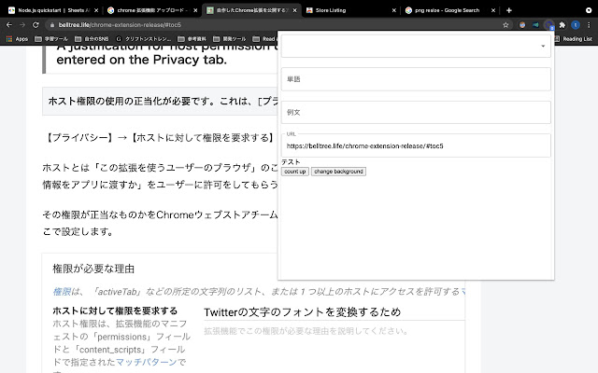Switch to the chrome 拡張機能 アップロード tab
The image size is (598, 373).
(x=152, y=10)
